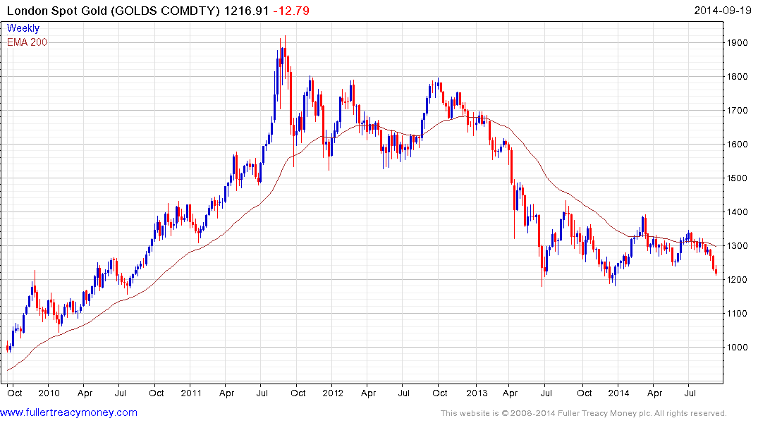Click the 1200 price axis label
The width and height of the screenshot is (758, 423).
738,279
